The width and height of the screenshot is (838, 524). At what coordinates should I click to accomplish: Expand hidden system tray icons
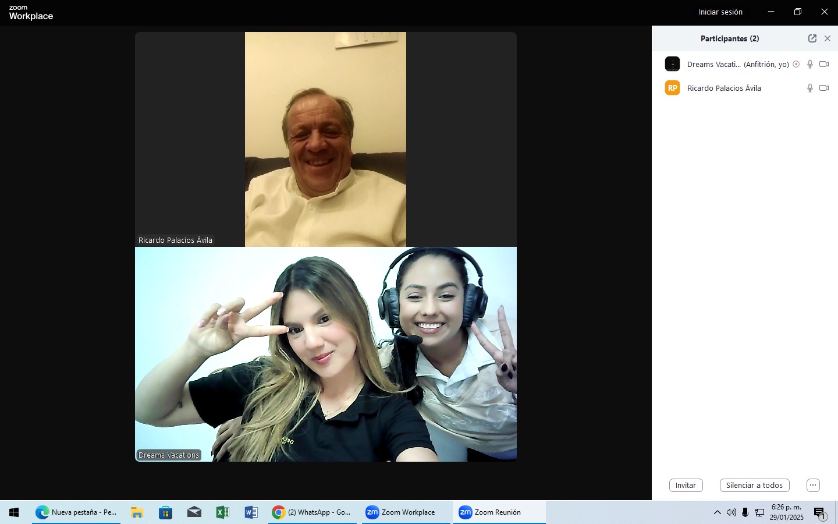(717, 512)
